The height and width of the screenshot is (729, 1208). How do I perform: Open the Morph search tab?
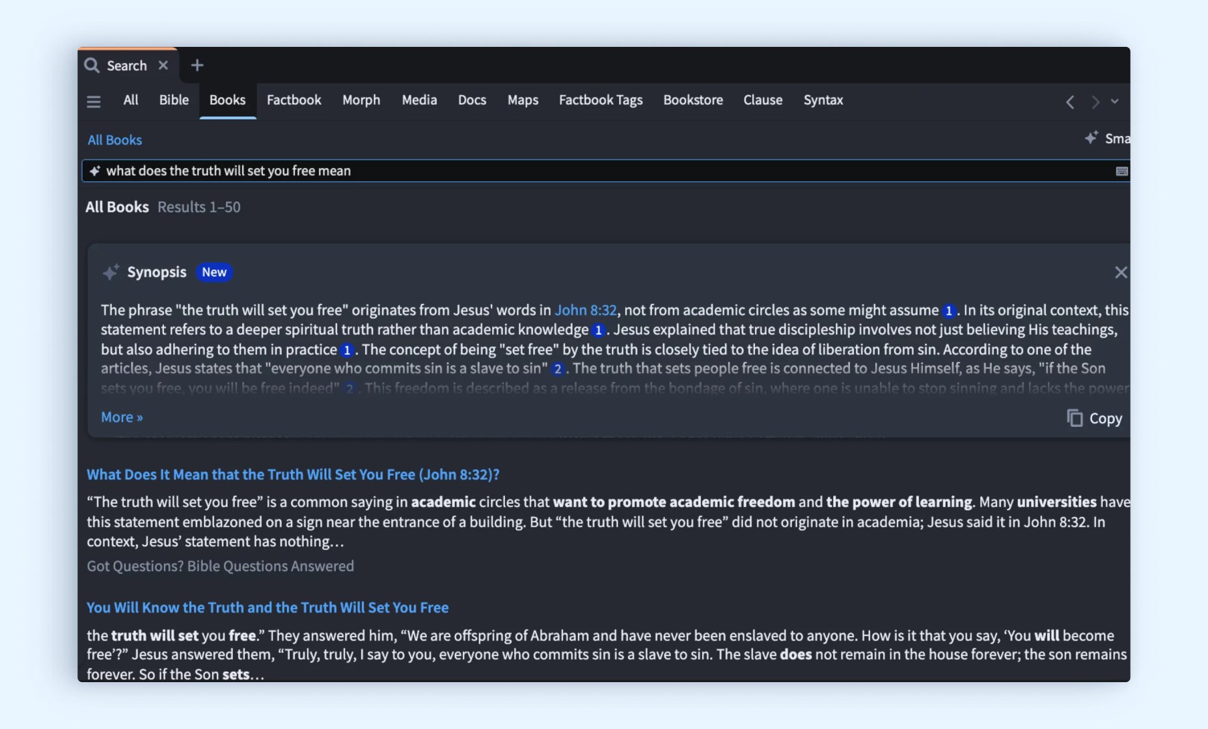coord(361,100)
